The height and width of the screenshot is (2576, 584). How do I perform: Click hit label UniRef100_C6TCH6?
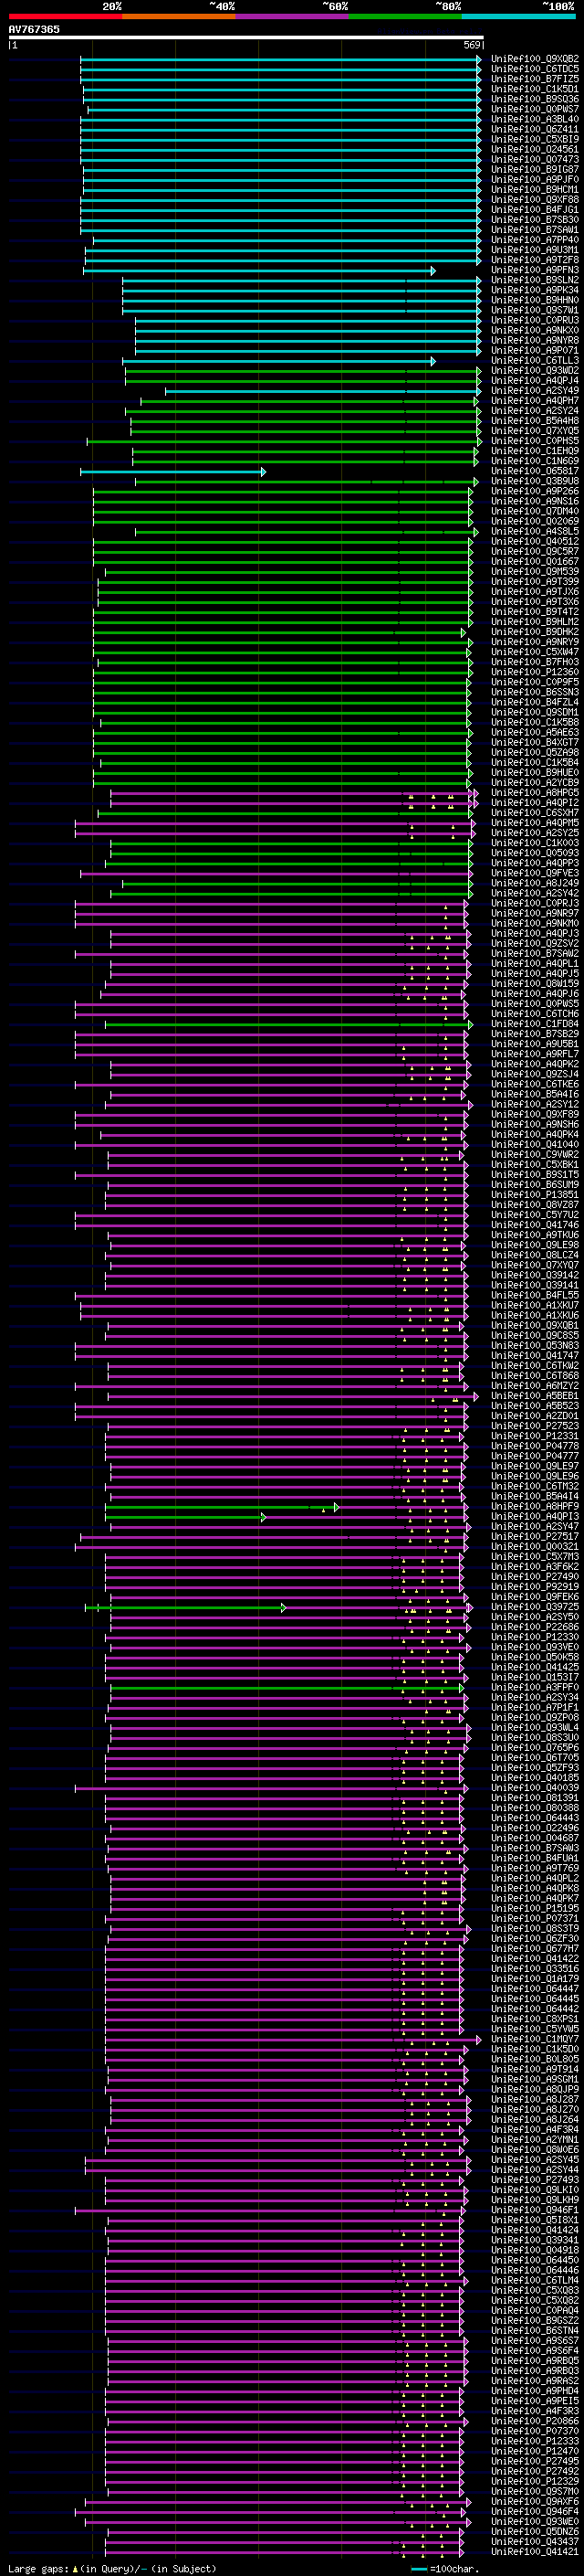(x=535, y=1014)
